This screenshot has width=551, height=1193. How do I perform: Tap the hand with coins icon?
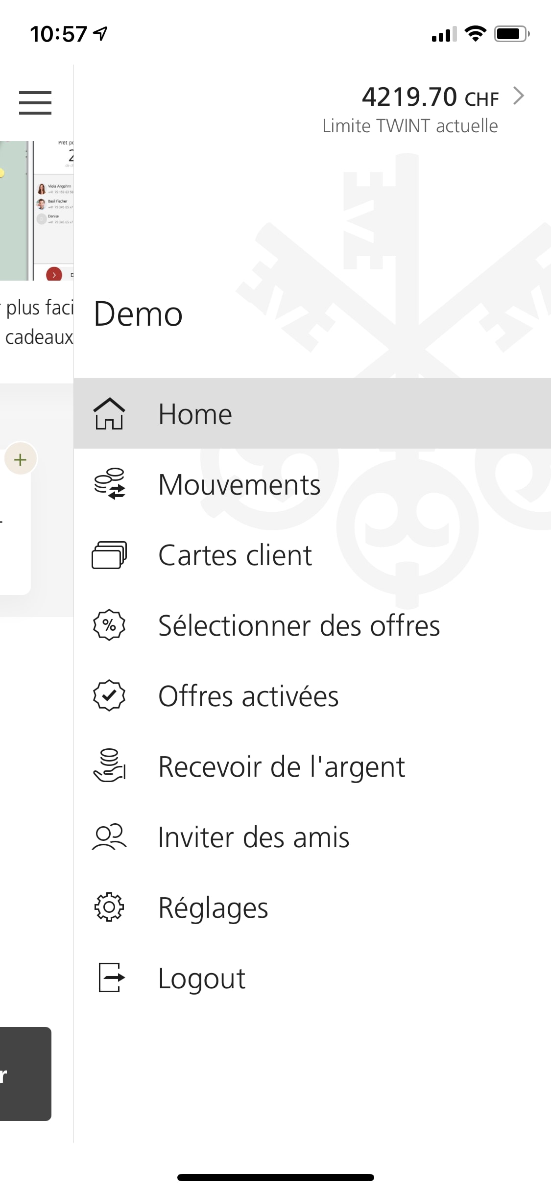[109, 766]
